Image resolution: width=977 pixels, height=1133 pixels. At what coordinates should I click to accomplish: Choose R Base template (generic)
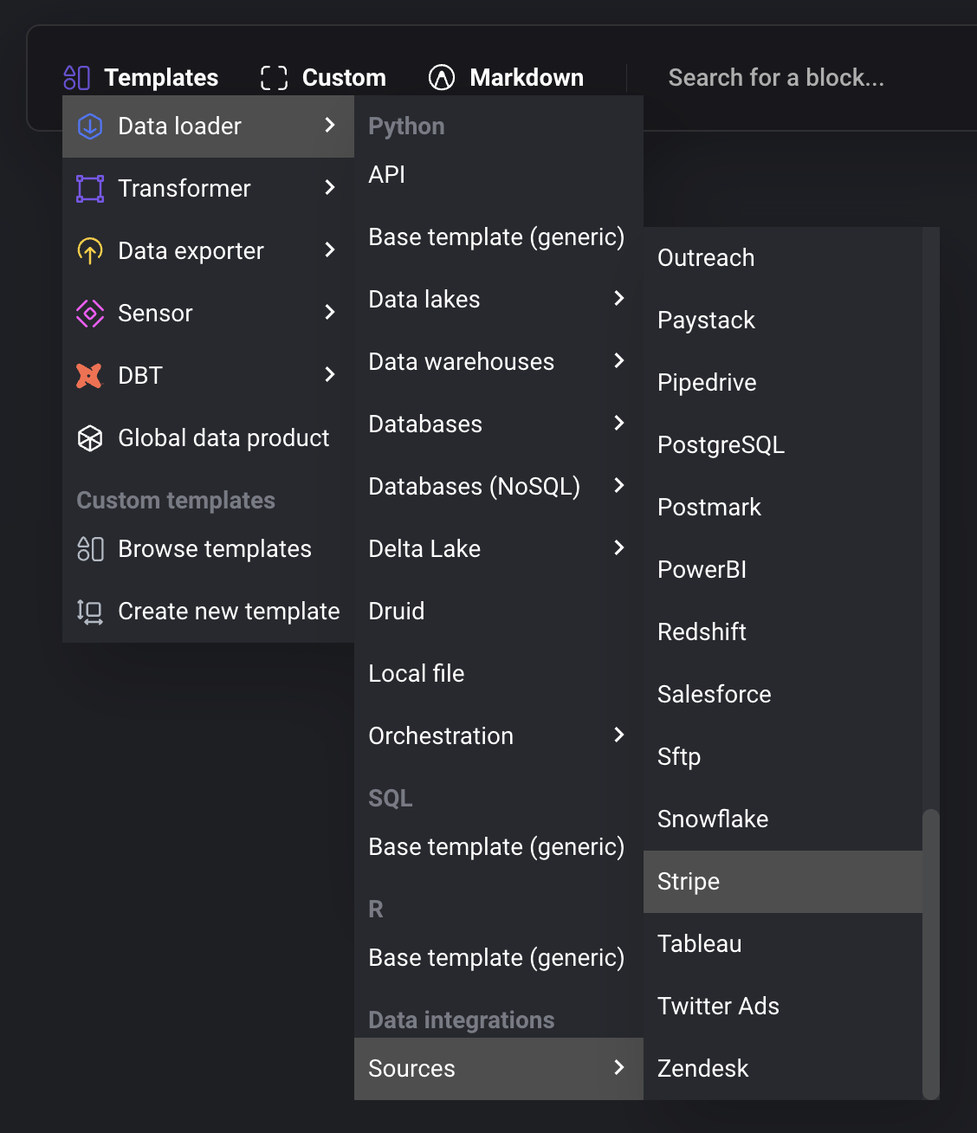[499, 958]
